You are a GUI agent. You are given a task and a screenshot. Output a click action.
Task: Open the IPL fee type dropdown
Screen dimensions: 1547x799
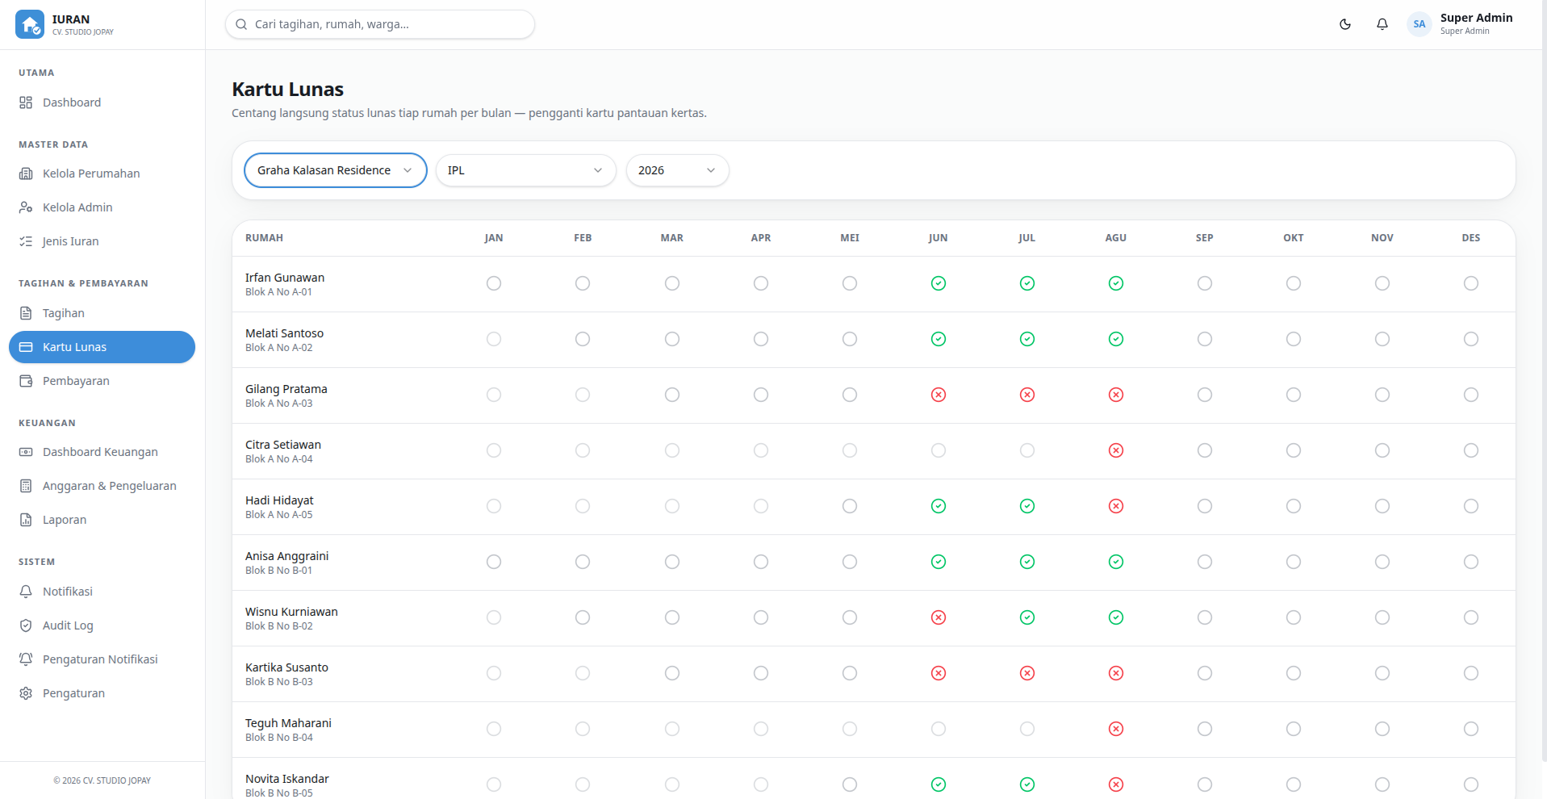525,170
